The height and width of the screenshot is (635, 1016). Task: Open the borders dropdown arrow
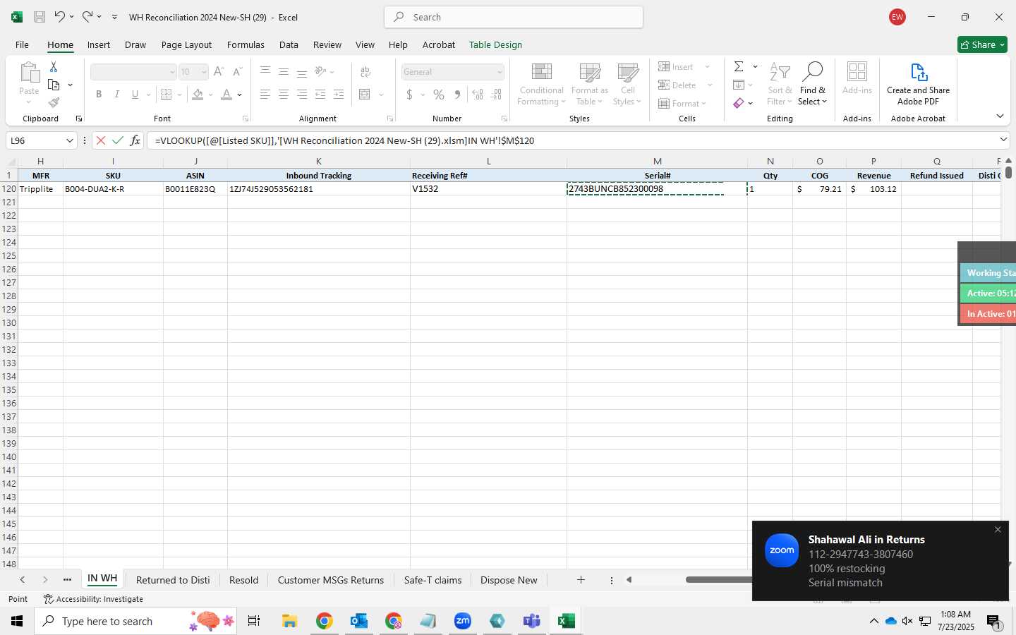coord(179,95)
